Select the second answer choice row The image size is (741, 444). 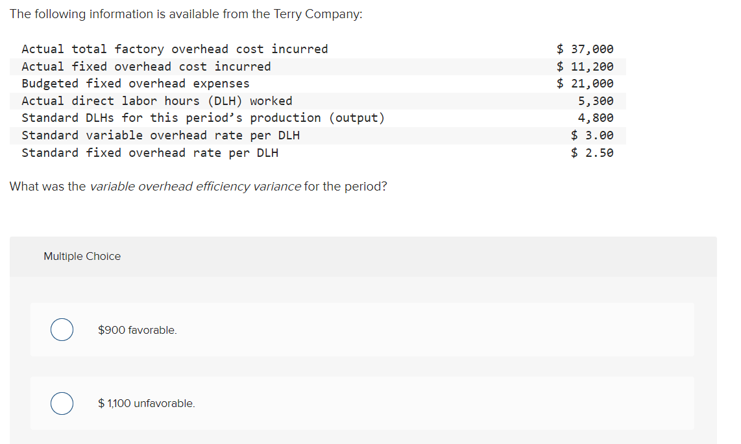[x=362, y=403]
